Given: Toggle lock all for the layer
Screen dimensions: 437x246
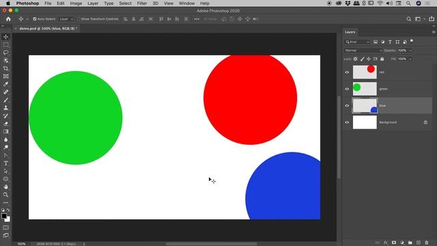Looking at the screenshot, I should 382,59.
